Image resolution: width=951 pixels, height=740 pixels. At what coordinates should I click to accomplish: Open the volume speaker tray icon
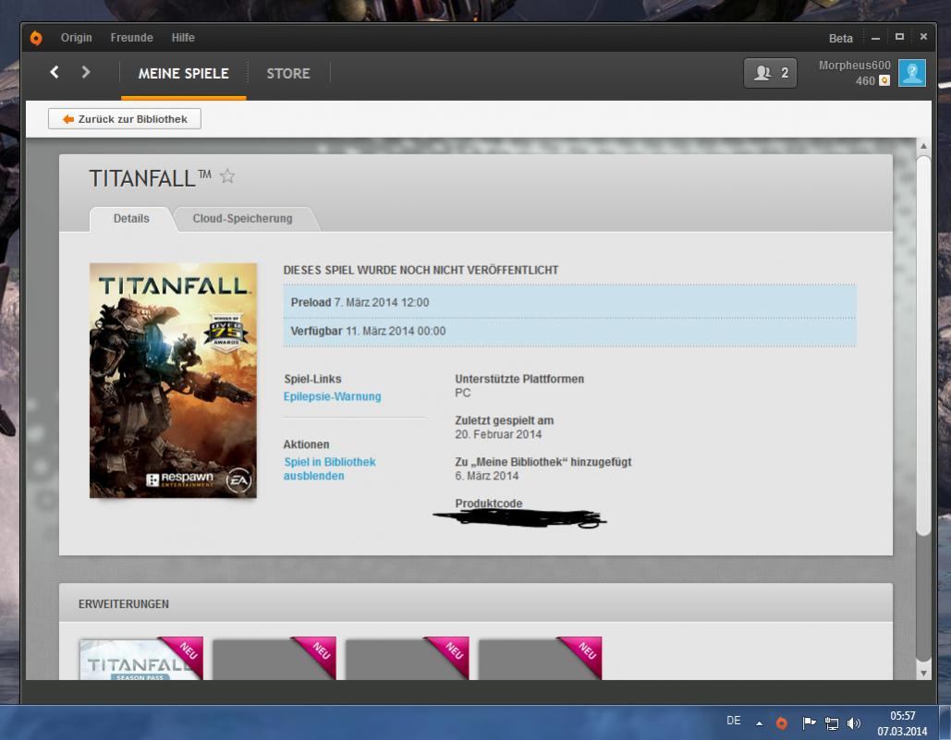point(854,723)
